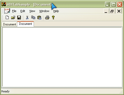
Task: Click the Open folder toolbar icon
Action: tap(13, 18)
